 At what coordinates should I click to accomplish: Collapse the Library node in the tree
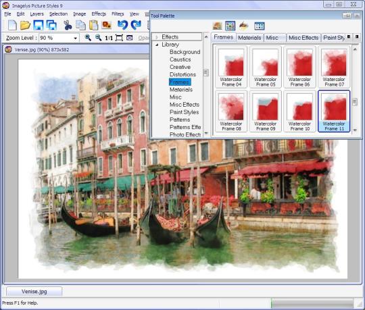point(157,45)
